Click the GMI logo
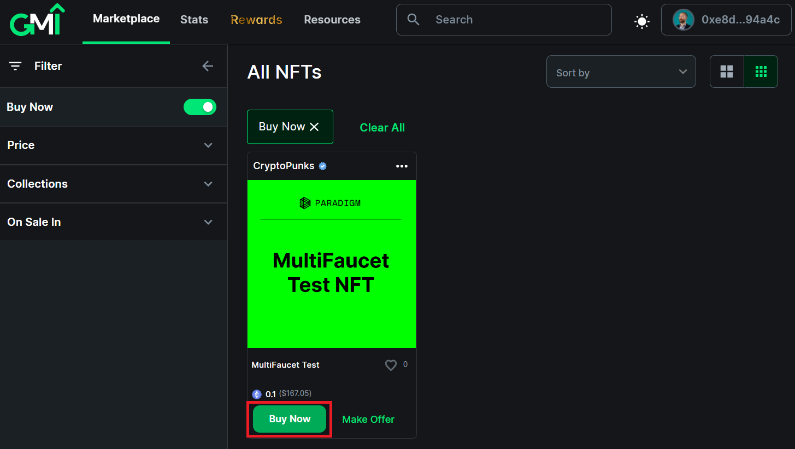Viewport: 795px width, 449px height. pos(37,20)
